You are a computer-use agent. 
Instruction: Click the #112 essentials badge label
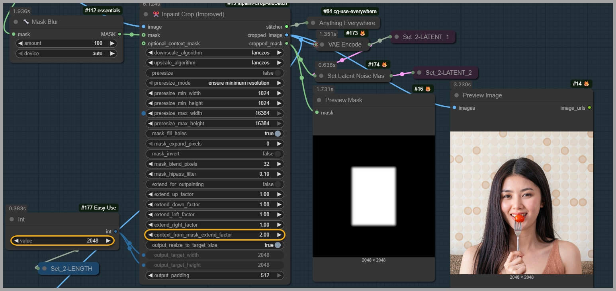[x=102, y=11]
